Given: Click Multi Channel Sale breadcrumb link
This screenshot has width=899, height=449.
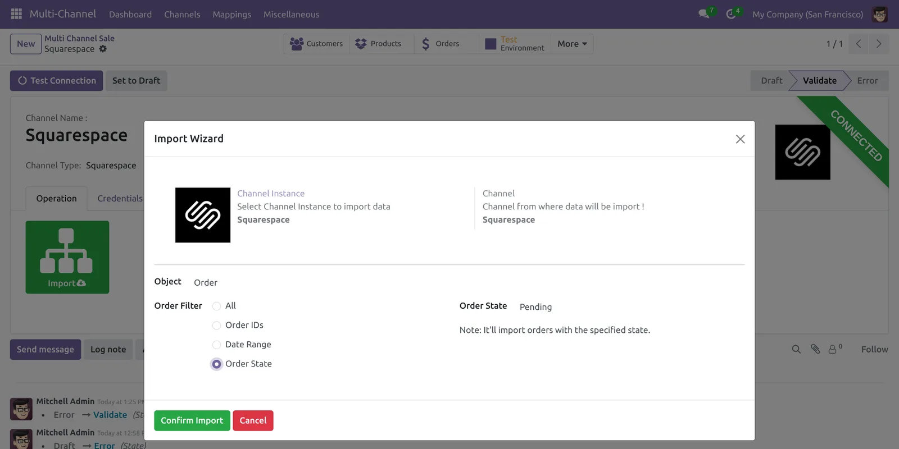Looking at the screenshot, I should (79, 38).
